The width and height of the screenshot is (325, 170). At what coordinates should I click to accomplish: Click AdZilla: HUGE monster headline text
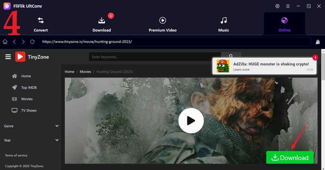[271, 64]
